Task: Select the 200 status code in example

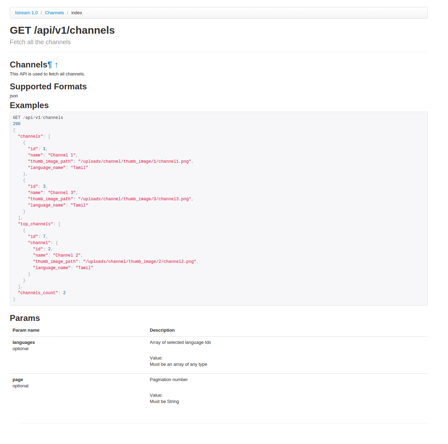Action: pos(16,124)
